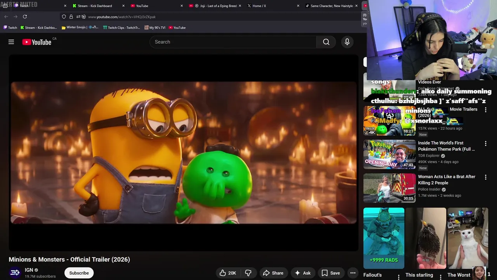Open Woman Acts Like a Brat title
Screen dimensions: 497x280
(x=447, y=180)
